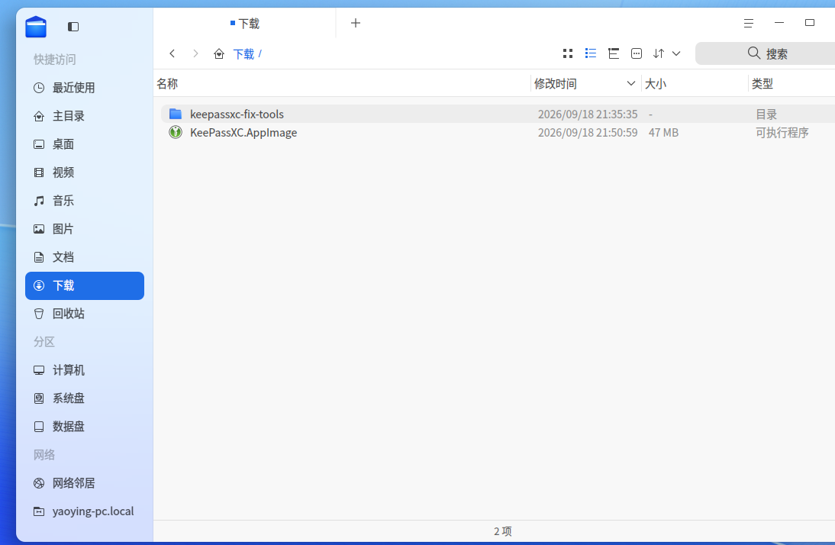The height and width of the screenshot is (545, 835).
Task: Switch to tree view
Action: [614, 53]
